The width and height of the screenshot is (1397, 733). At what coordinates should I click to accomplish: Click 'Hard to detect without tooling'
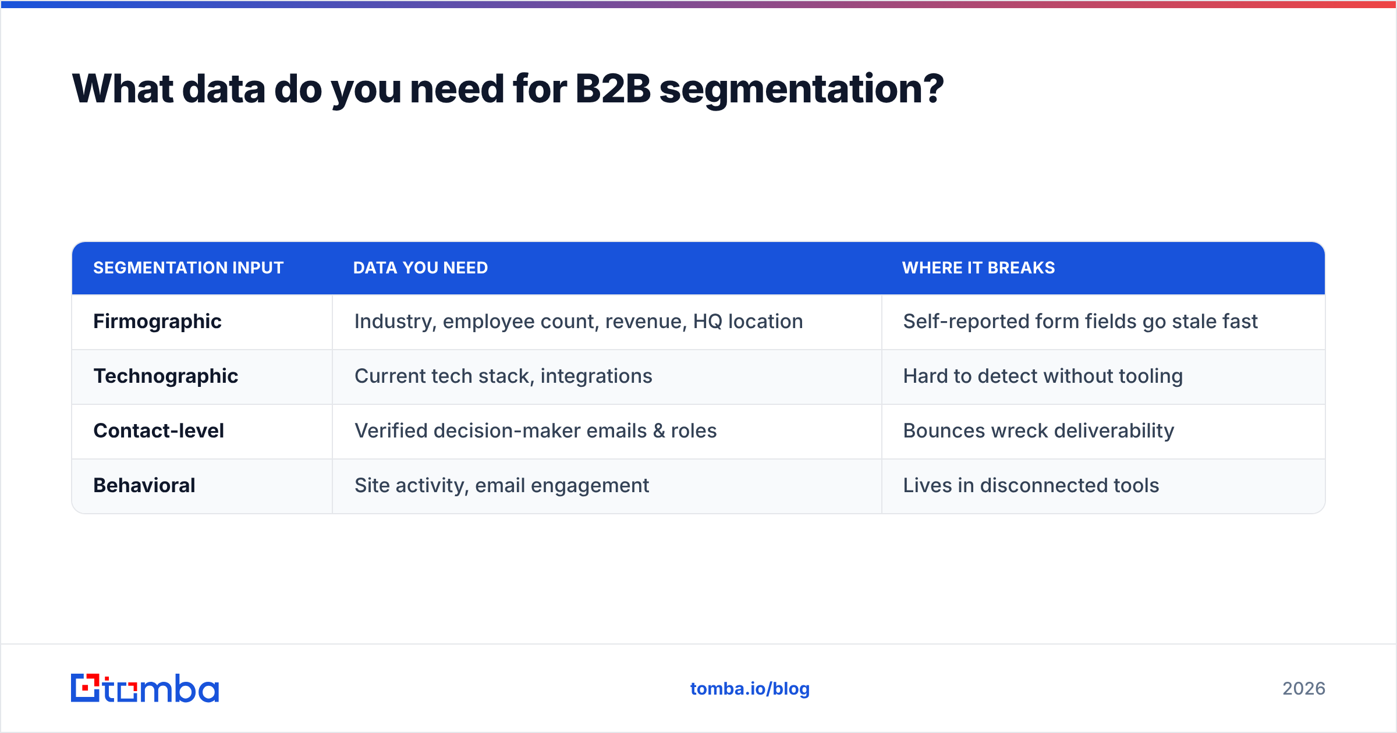pos(1043,376)
